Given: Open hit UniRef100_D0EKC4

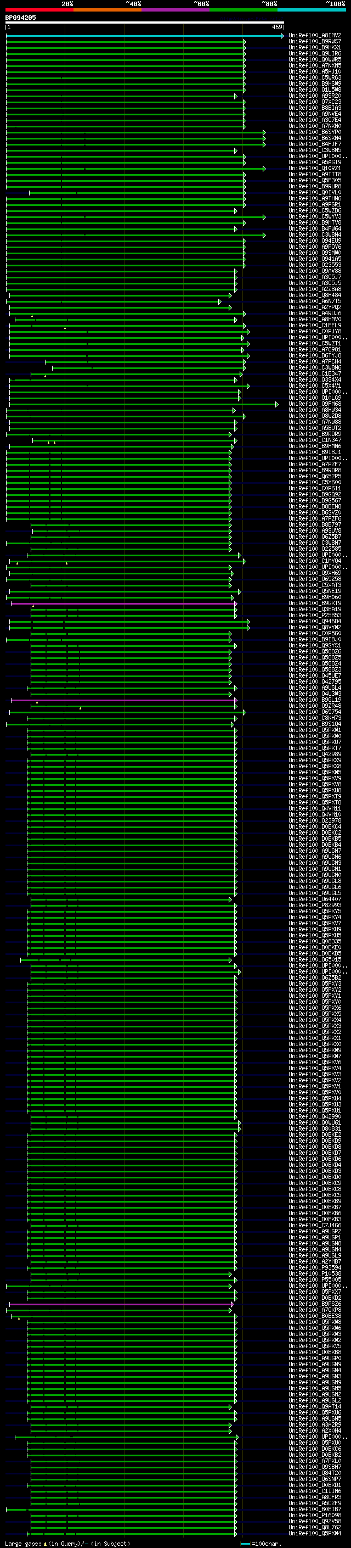Looking at the screenshot, I should pos(315,827).
